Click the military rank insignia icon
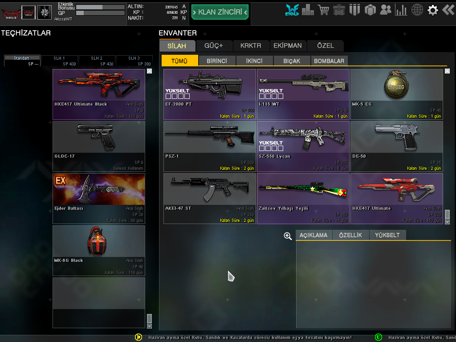The image size is (456, 342). (x=45, y=12)
